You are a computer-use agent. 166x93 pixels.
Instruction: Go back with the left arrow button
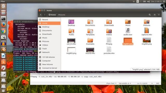coord(41,15)
